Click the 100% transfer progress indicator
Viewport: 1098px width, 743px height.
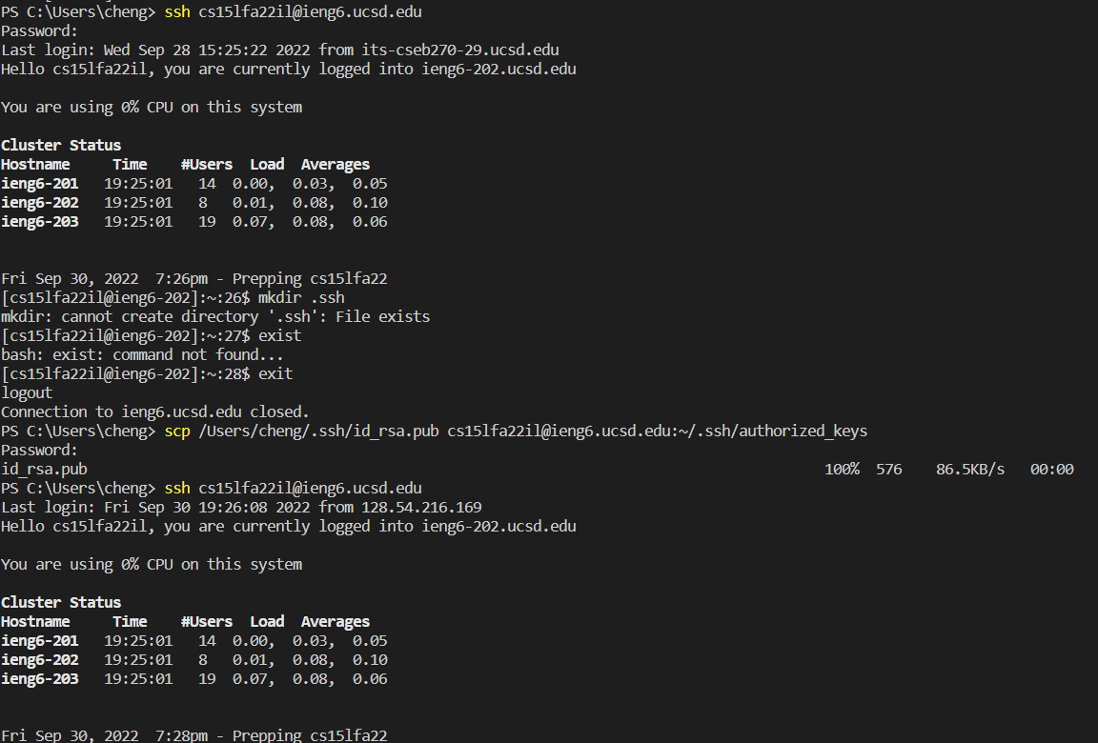click(x=842, y=469)
